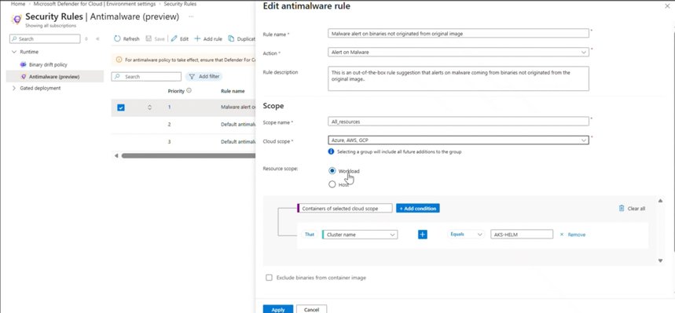
Task: Open the Cluster name dropdown
Action: 360,235
